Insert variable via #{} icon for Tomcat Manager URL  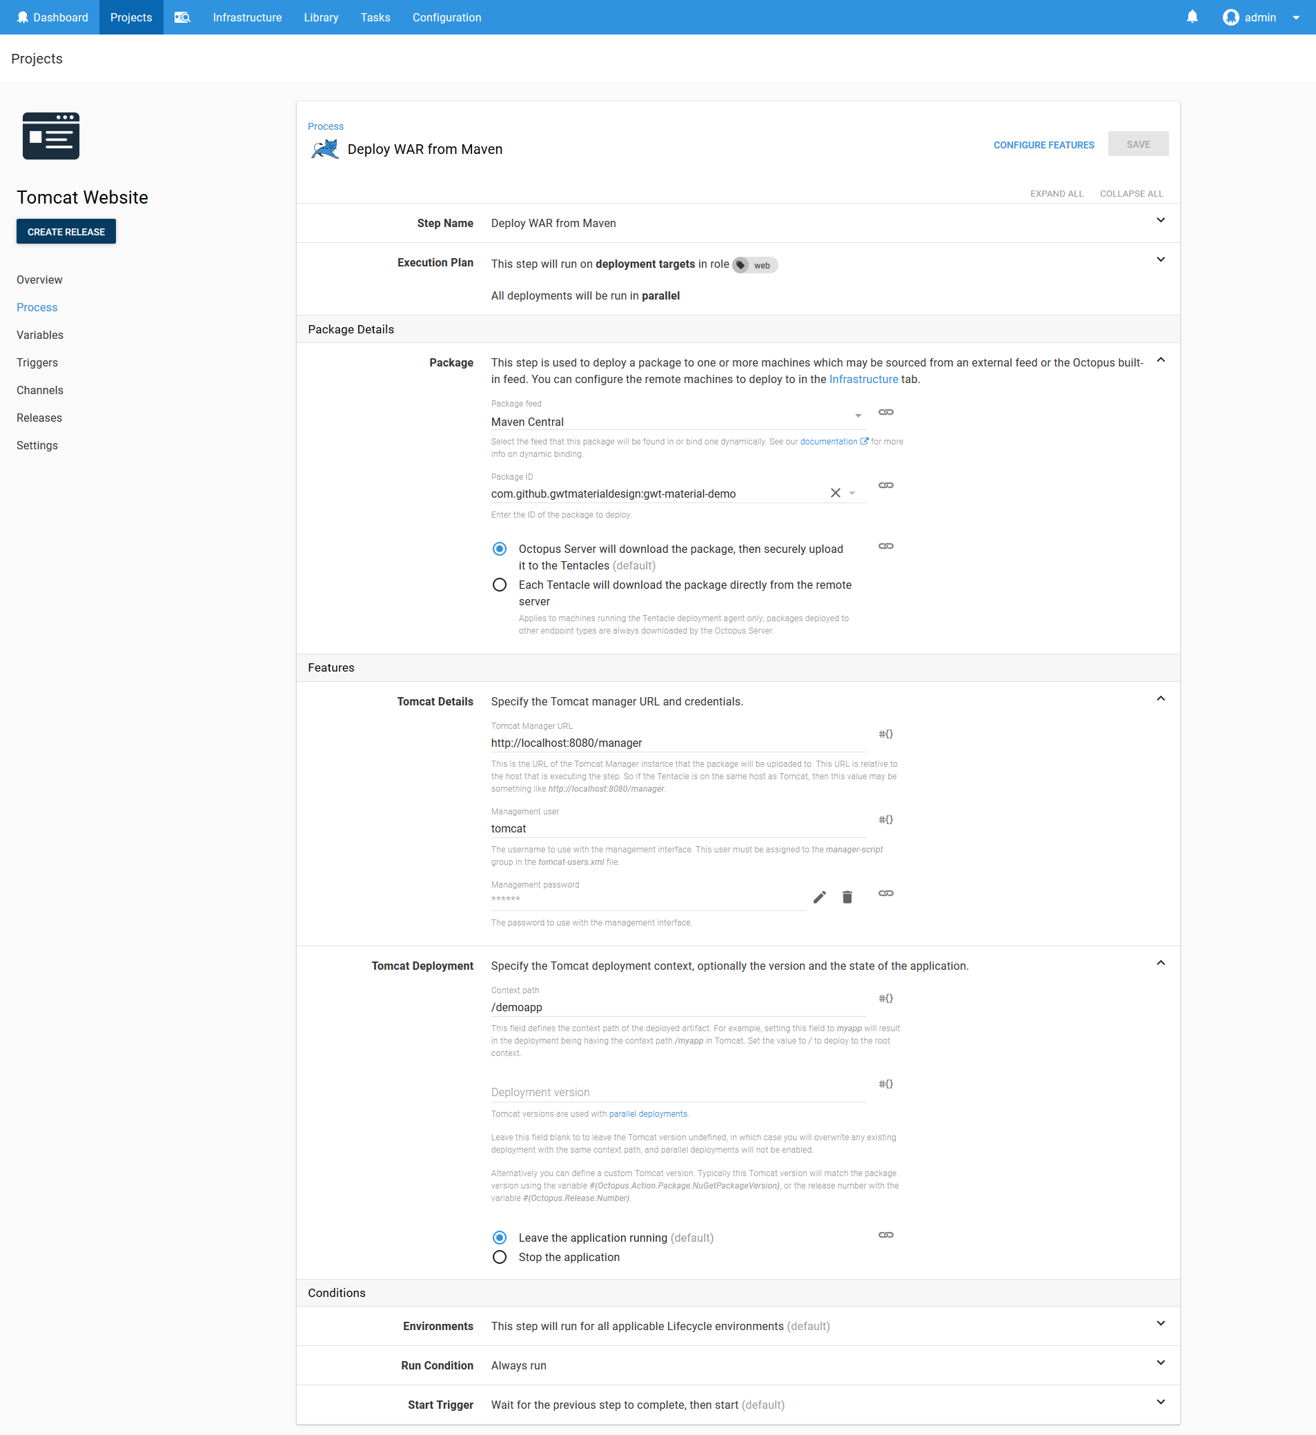pos(886,734)
